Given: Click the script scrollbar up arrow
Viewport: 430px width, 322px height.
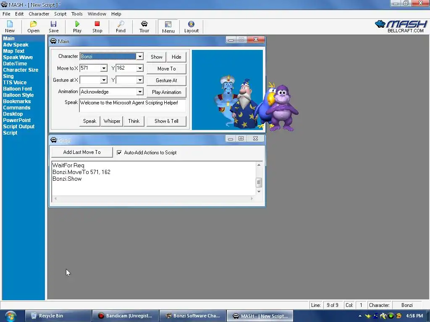Looking at the screenshot, I should 259,165.
